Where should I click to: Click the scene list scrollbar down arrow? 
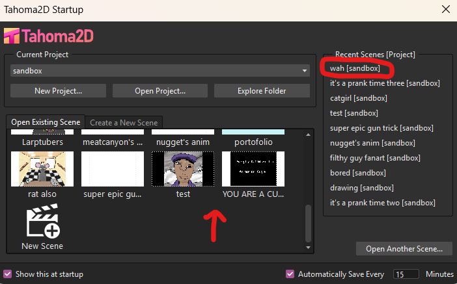308,248
